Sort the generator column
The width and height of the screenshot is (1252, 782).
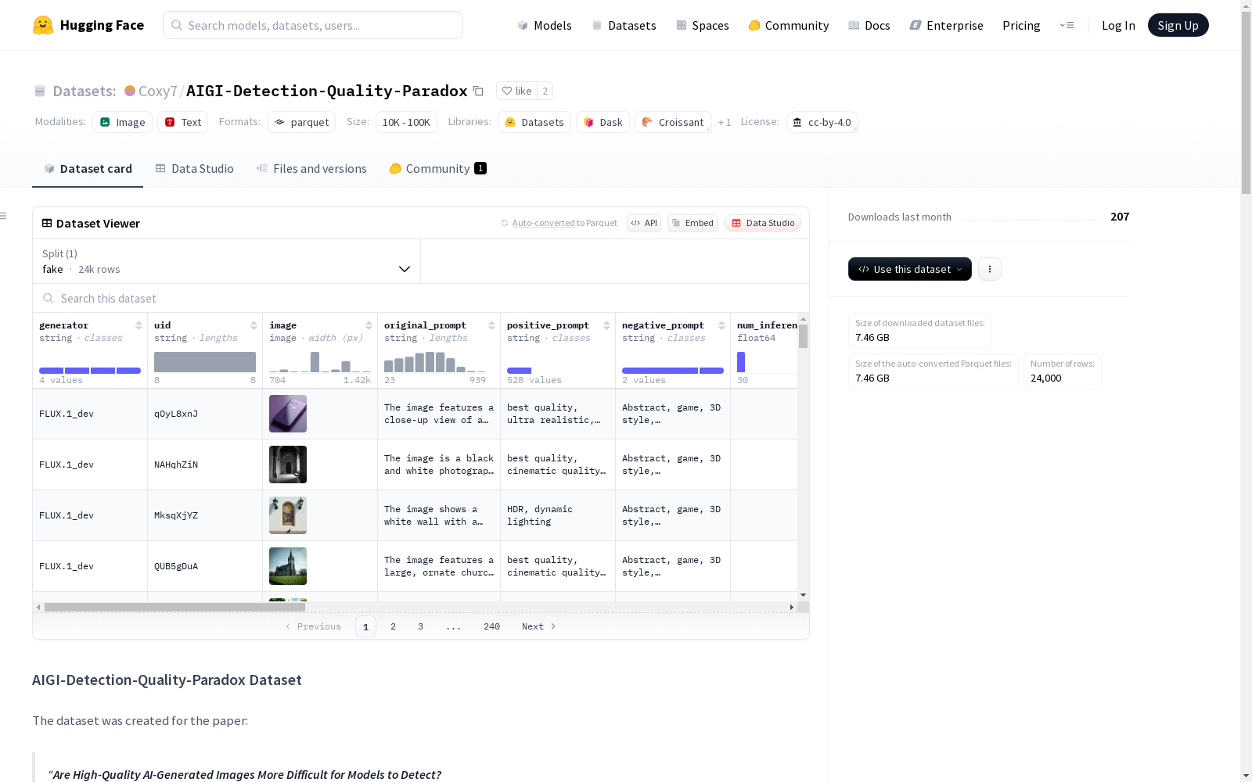coord(139,325)
